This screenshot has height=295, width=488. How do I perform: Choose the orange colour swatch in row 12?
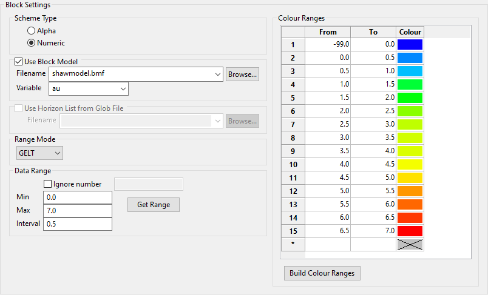tap(410, 191)
